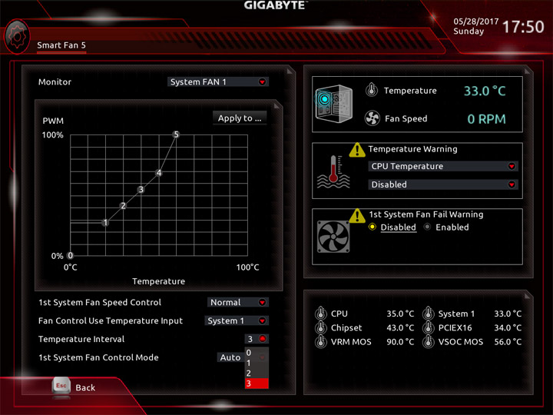Click the Smart Fan 5 gear icon
Screen dimensions: 553x415
tap(17, 37)
